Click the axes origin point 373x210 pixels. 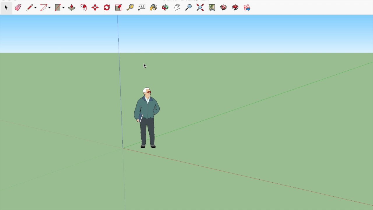click(x=123, y=148)
